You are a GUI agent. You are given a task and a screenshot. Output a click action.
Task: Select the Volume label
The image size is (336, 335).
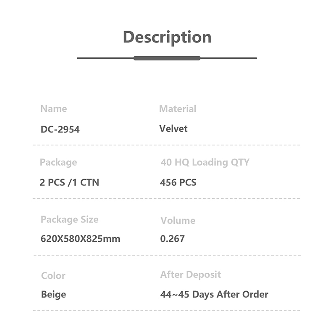[x=178, y=221]
